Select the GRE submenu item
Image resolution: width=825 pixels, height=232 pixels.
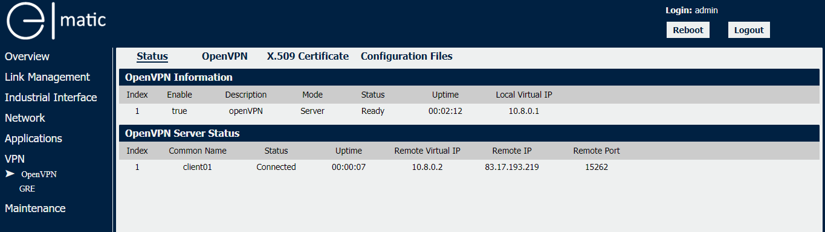27,189
